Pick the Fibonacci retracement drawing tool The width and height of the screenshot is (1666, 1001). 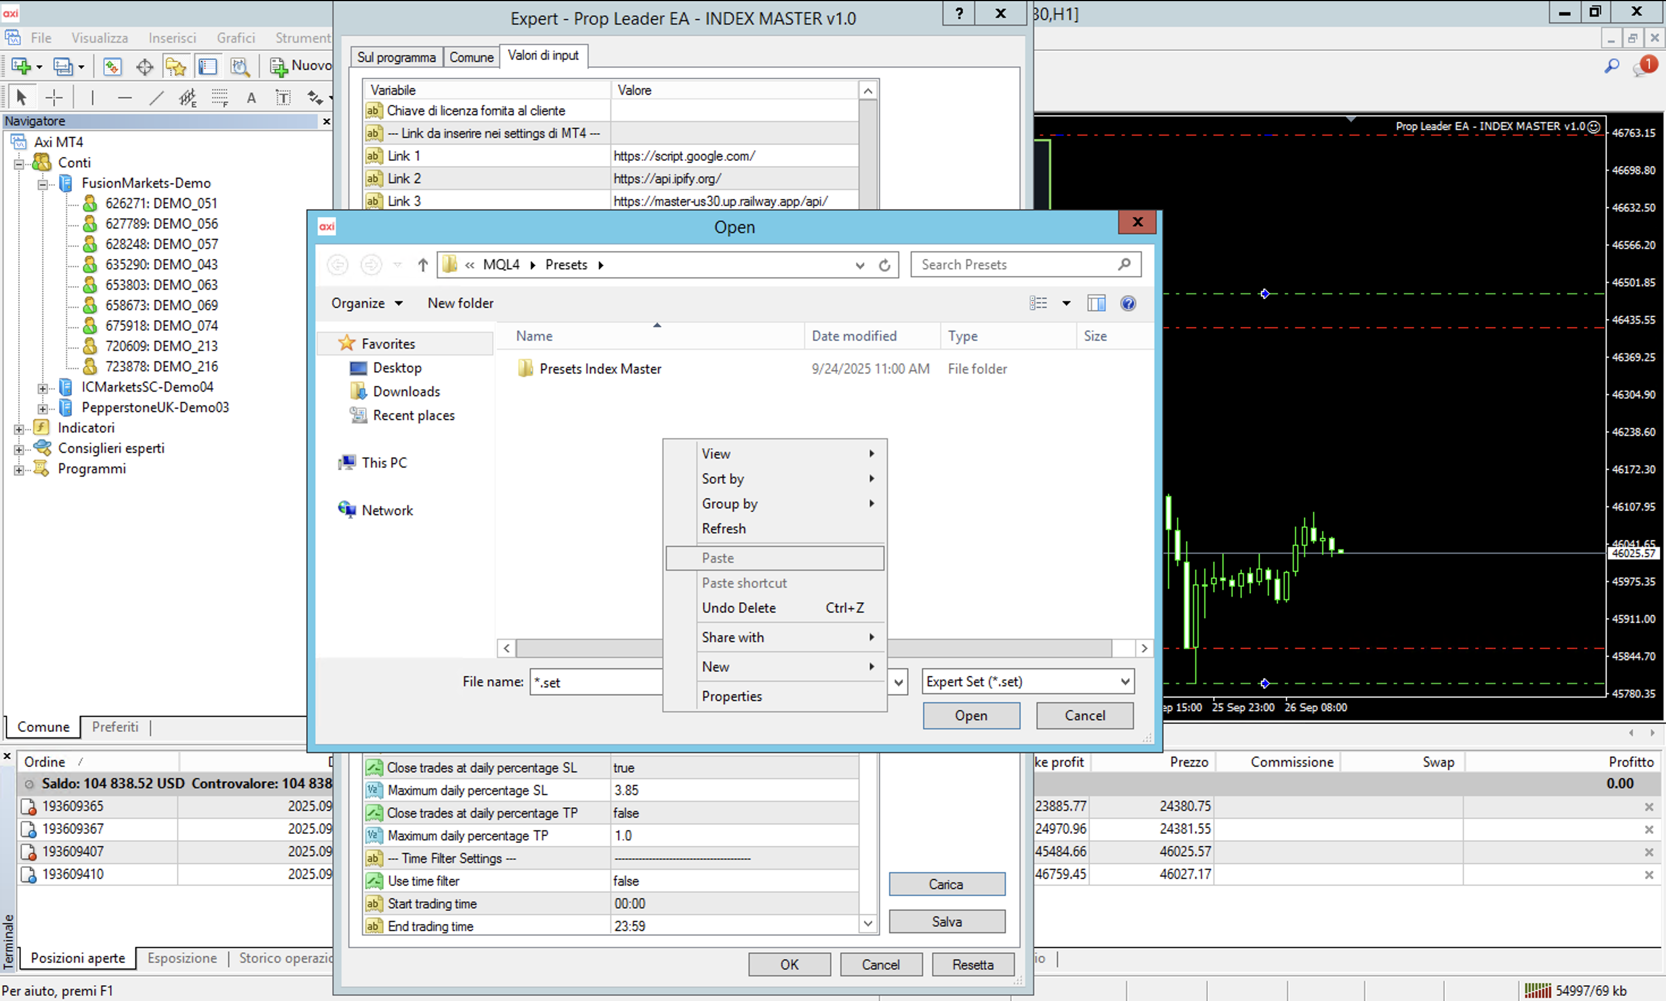[220, 98]
